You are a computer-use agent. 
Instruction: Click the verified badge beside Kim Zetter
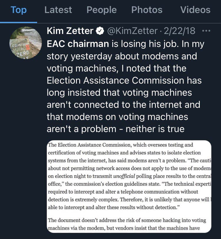[100, 31]
